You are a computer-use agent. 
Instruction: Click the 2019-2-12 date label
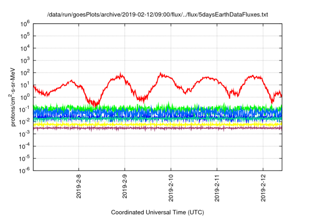click(x=263, y=188)
